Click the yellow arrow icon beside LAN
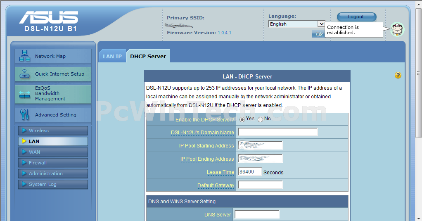Screen dimensions: 422x221 [x=24, y=141]
